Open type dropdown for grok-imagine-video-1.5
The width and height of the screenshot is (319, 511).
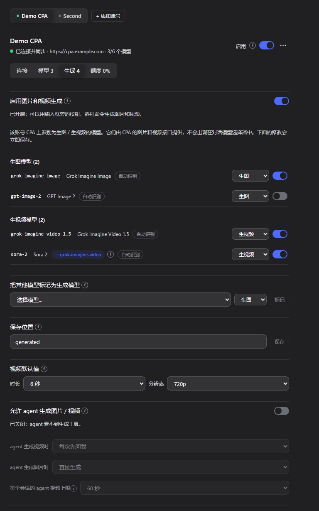pyautogui.click(x=250, y=234)
